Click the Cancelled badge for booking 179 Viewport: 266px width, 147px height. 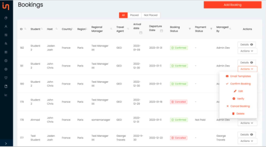[179, 102]
